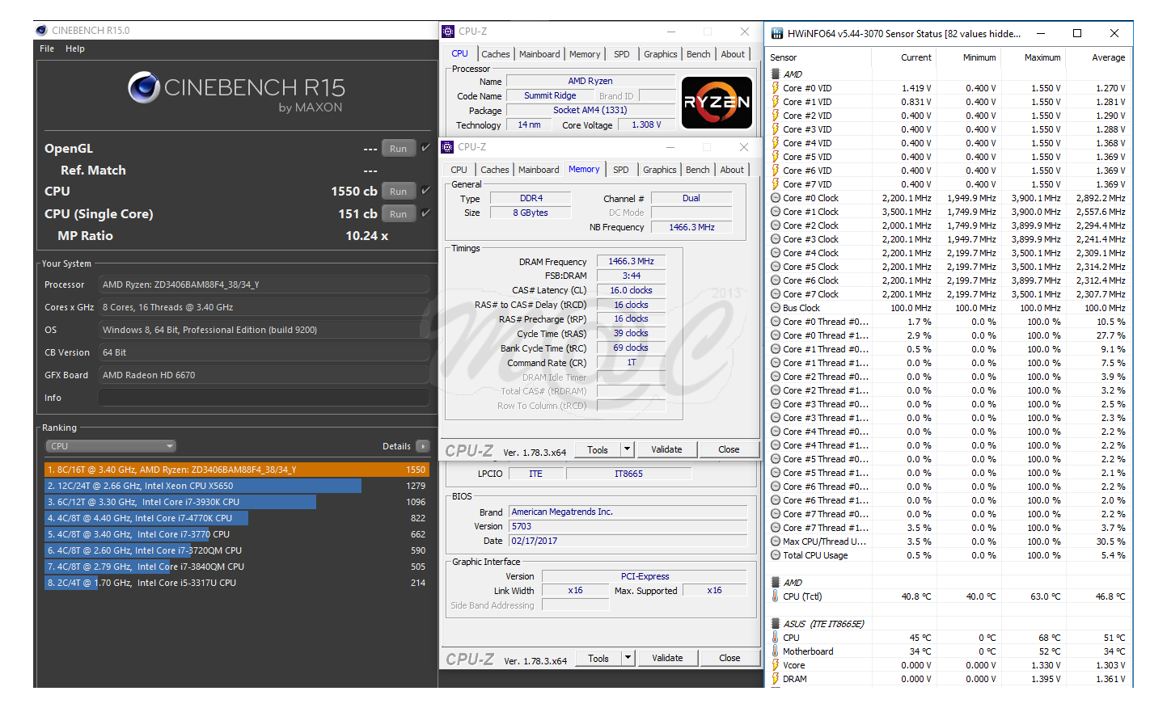This screenshot has height=708, width=1167.
Task: Select the AMD Ryzen 1550 ranking row
Action: 236,470
